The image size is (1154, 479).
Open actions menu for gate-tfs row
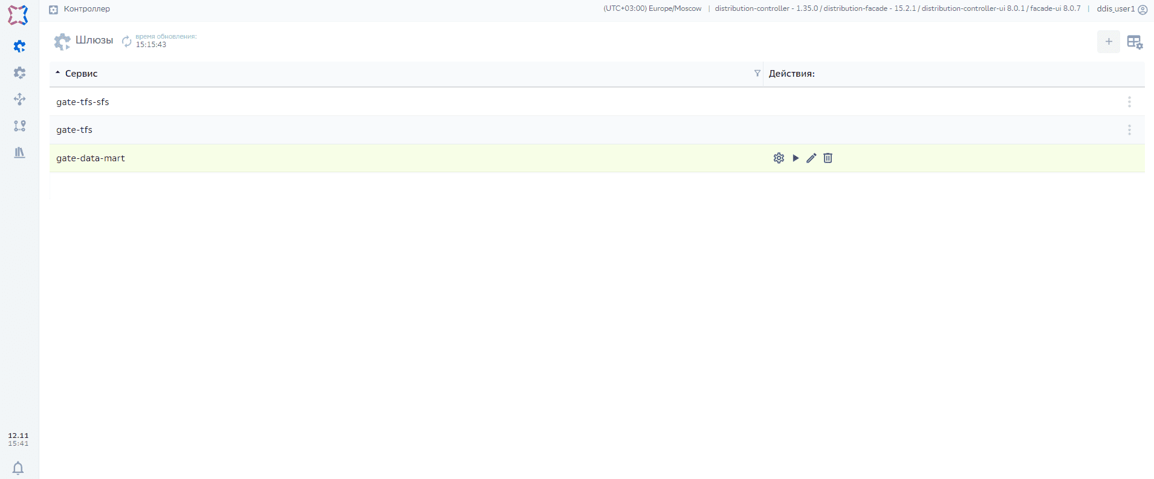click(1129, 130)
